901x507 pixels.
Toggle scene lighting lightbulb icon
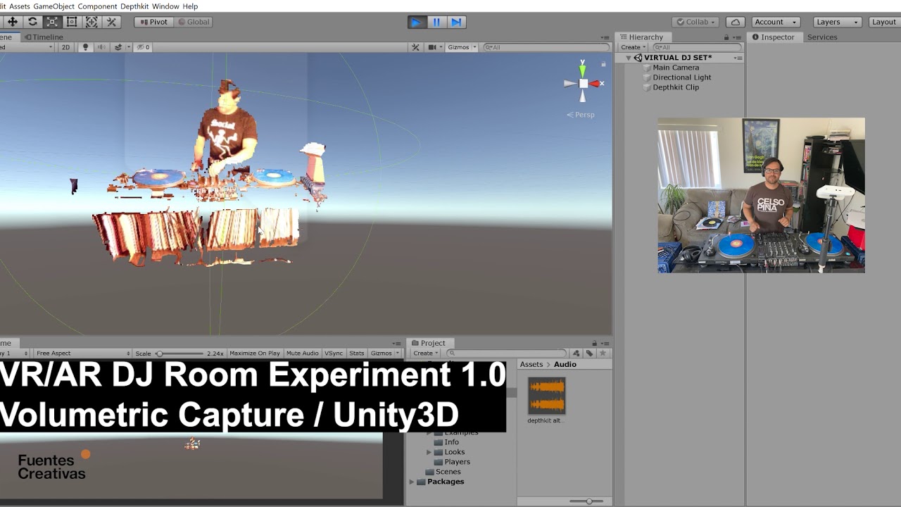click(86, 47)
